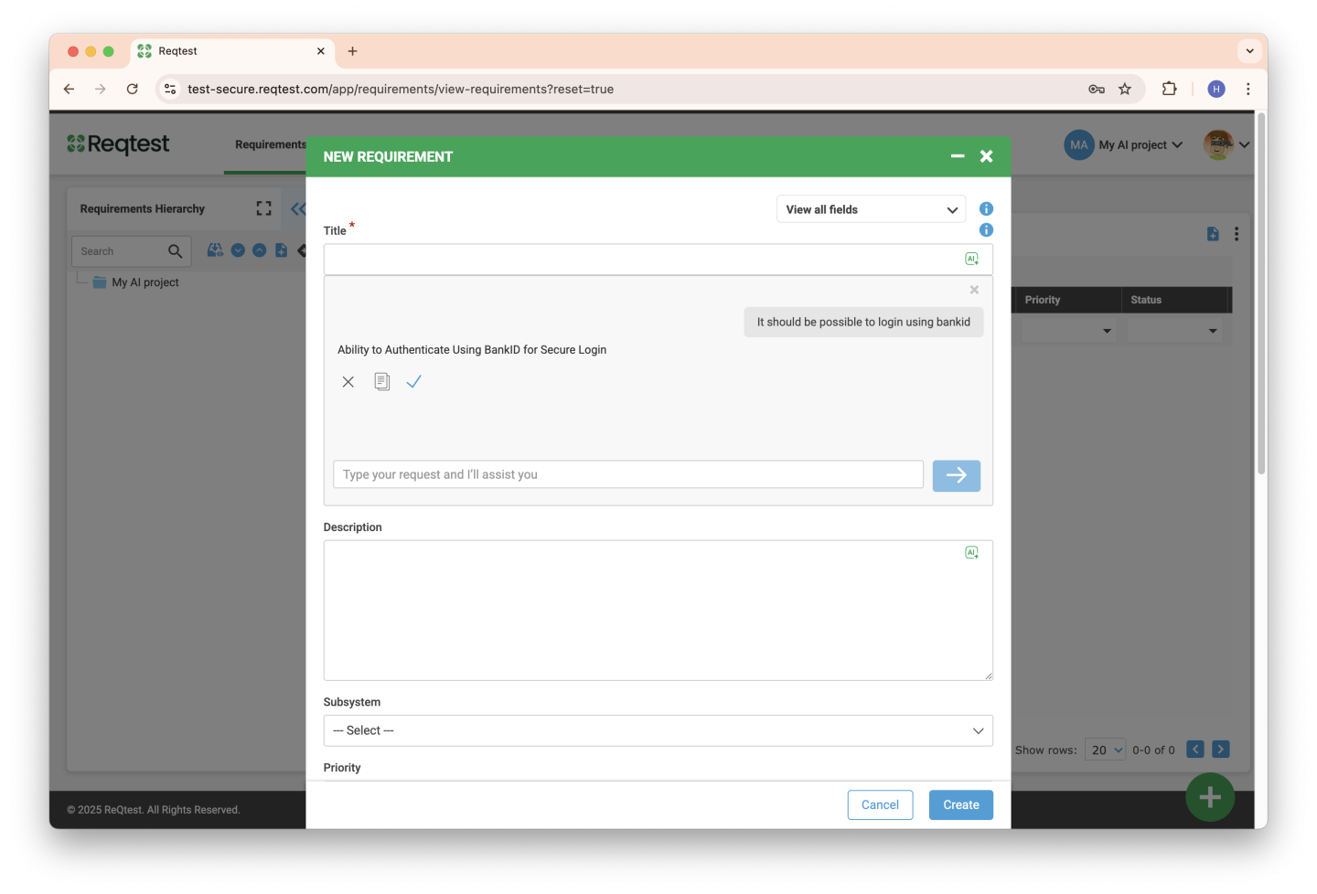Change the Show rows count dropdown
1317x894 pixels.
[1105, 750]
